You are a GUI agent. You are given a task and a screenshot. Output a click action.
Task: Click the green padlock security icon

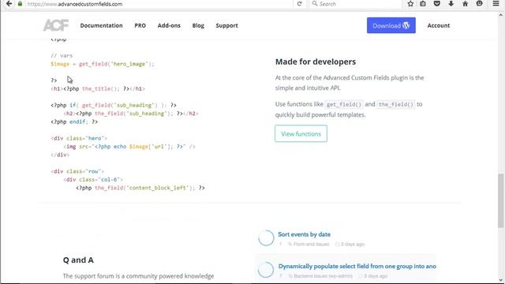20,4
